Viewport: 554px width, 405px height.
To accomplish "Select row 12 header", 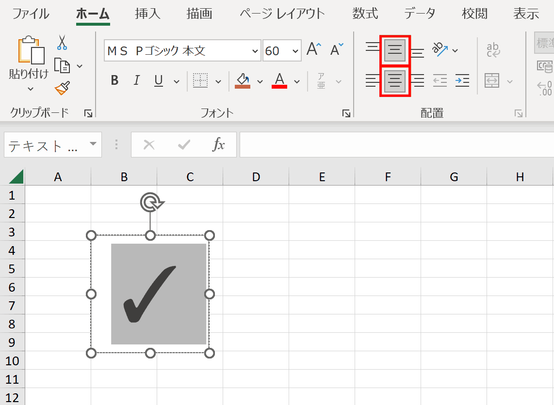I will (12, 398).
